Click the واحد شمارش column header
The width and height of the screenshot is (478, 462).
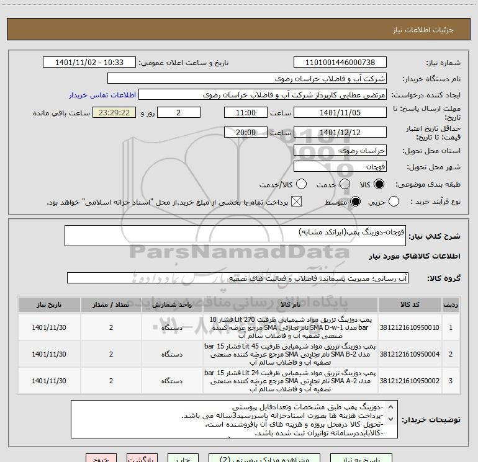point(172,305)
